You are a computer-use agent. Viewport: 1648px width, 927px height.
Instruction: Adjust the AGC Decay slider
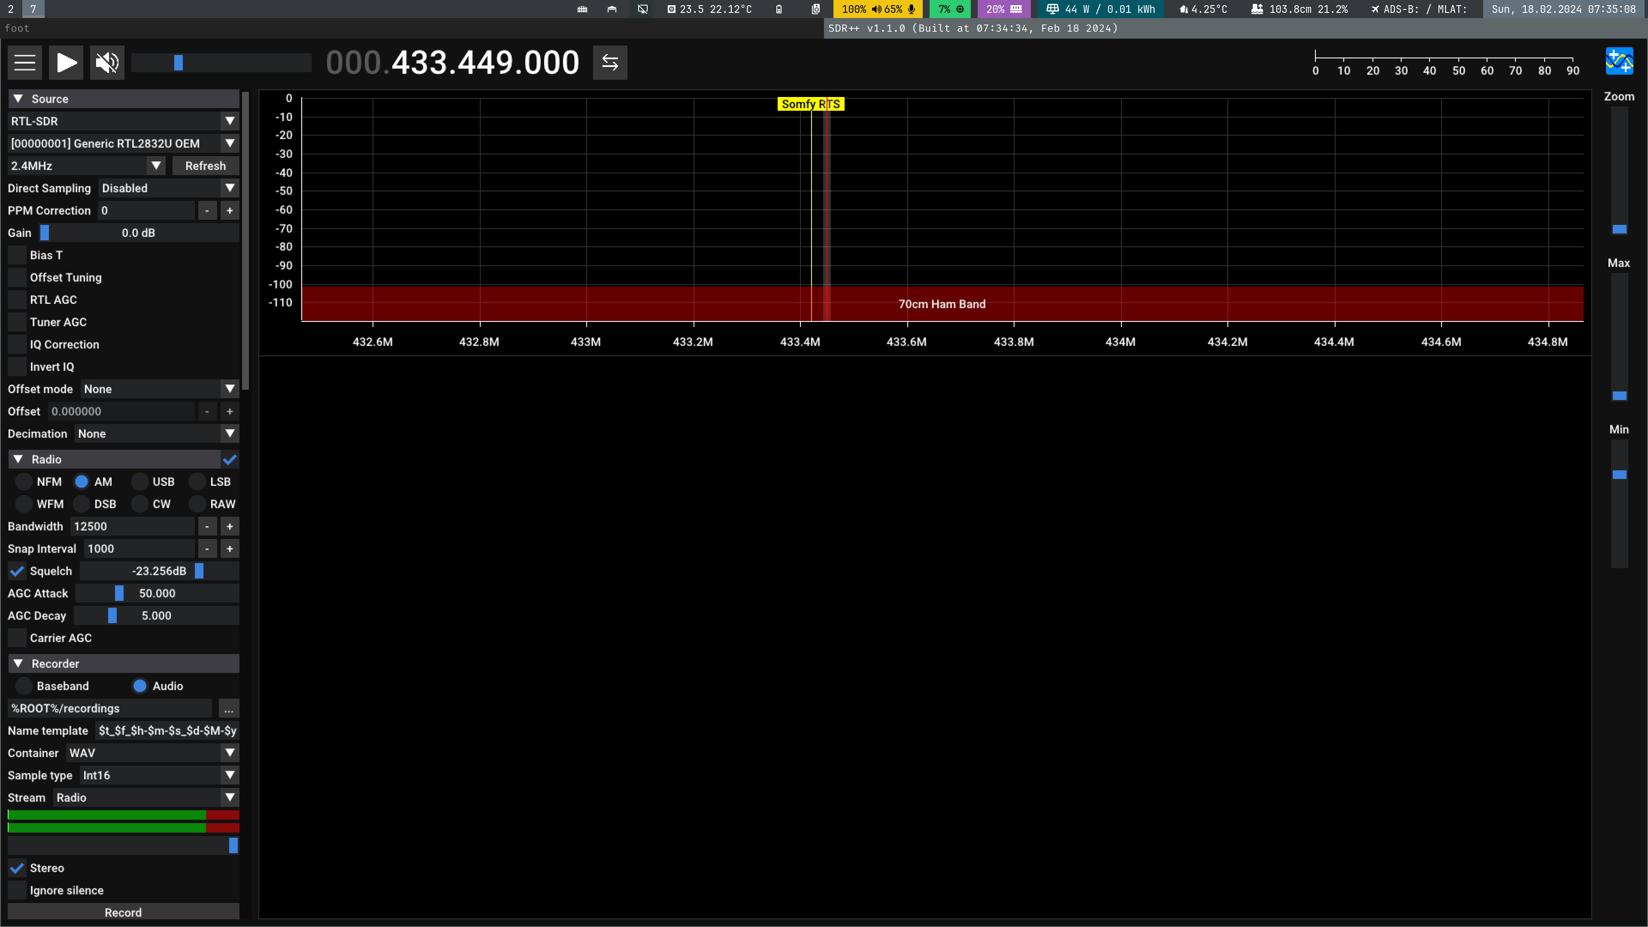point(157,616)
